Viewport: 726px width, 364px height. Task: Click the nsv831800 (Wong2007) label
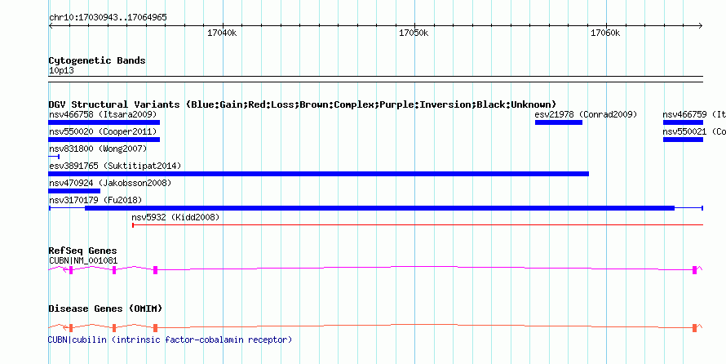click(x=98, y=149)
